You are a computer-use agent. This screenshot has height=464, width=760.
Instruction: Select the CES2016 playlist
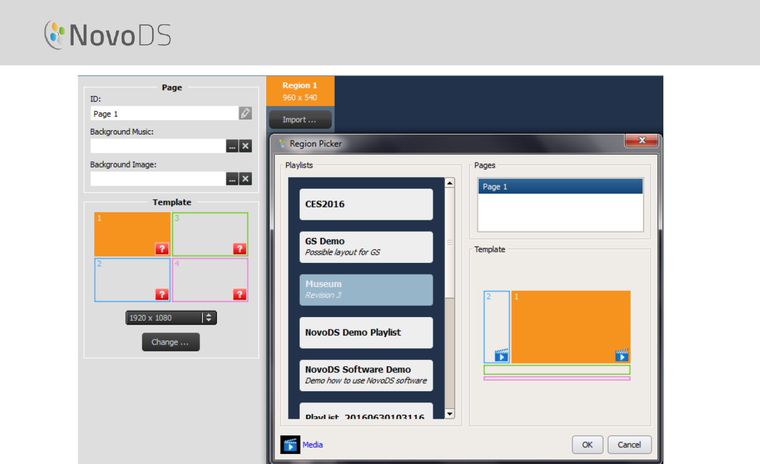[x=366, y=204]
